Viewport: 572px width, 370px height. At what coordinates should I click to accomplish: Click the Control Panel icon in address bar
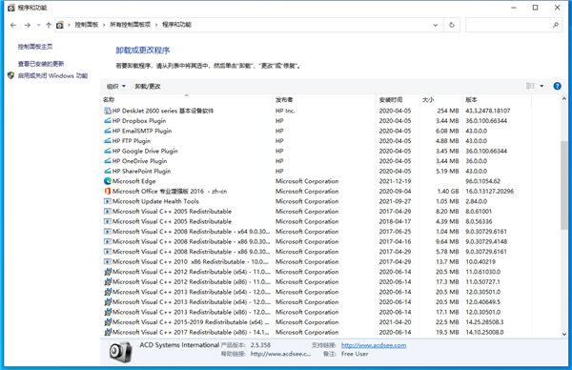[x=60, y=25]
